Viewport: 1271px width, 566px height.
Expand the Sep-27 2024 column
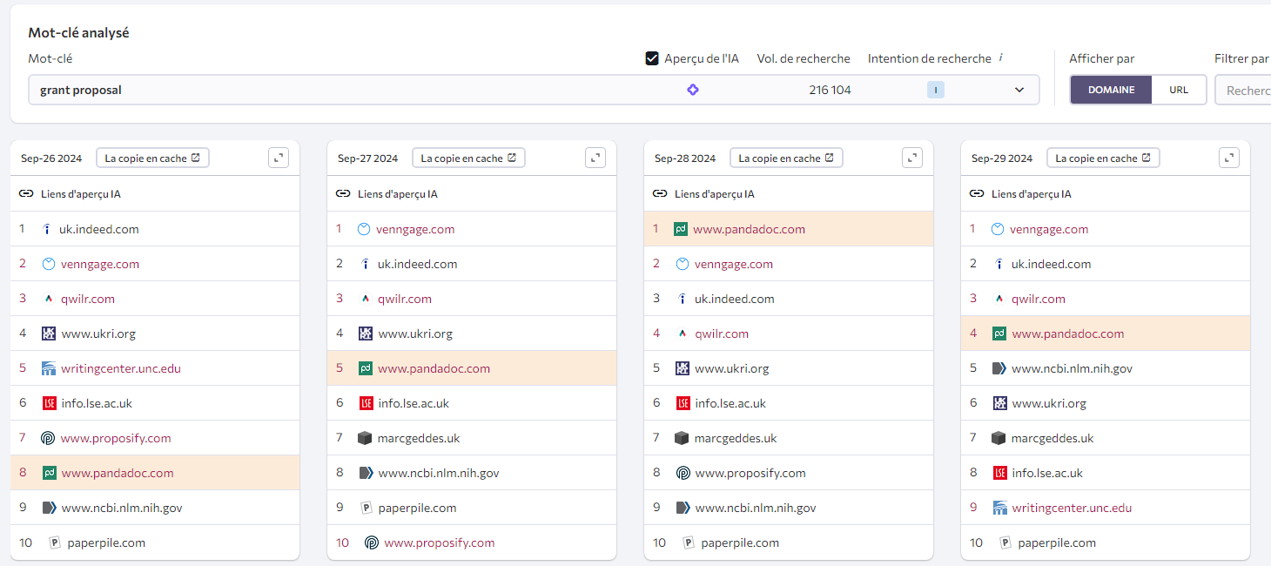595,158
